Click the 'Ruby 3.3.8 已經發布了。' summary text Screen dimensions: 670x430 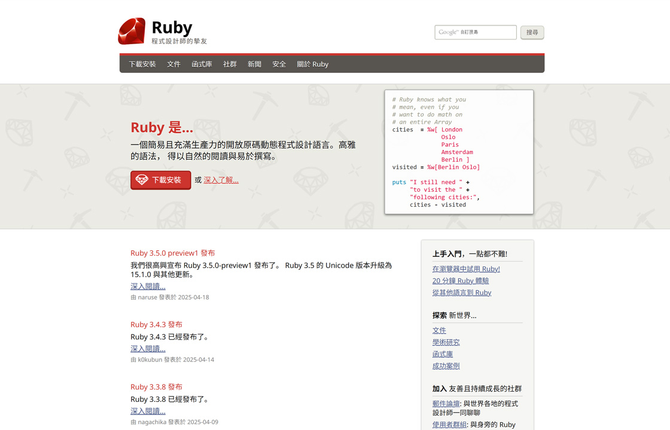(x=171, y=399)
